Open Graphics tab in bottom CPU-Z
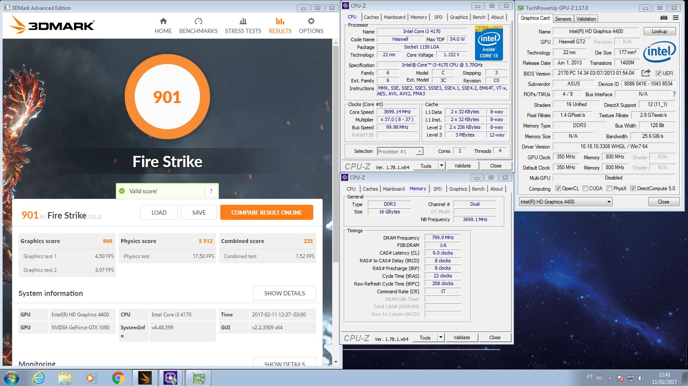 tap(458, 189)
